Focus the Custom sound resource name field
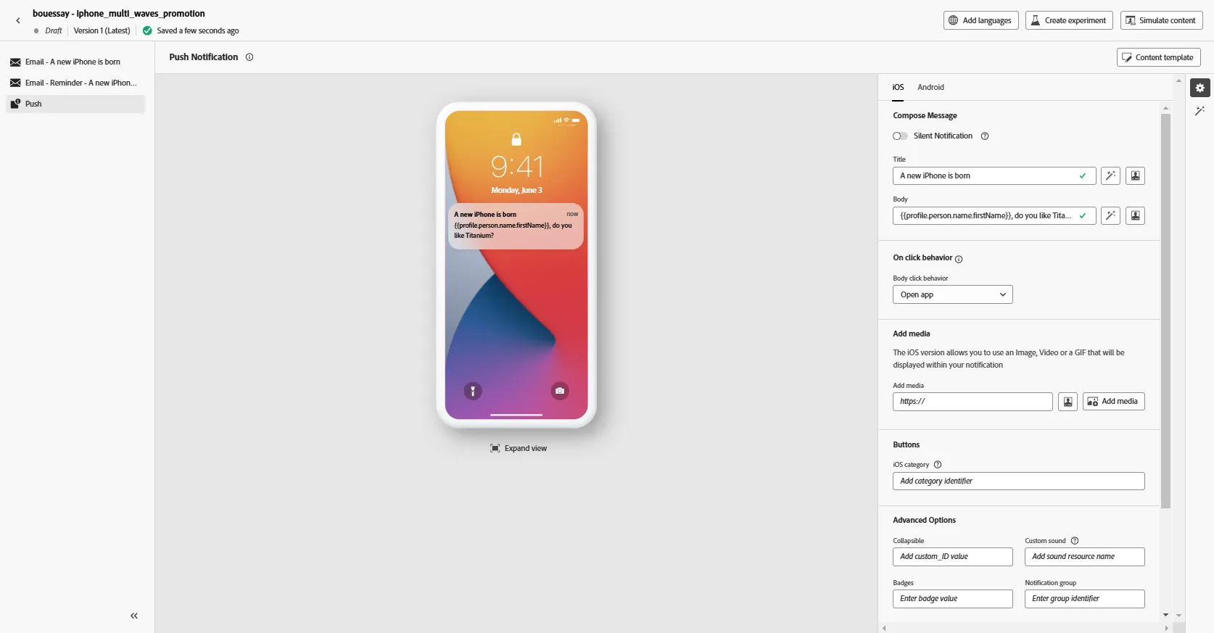This screenshot has width=1214, height=633. tap(1084, 557)
